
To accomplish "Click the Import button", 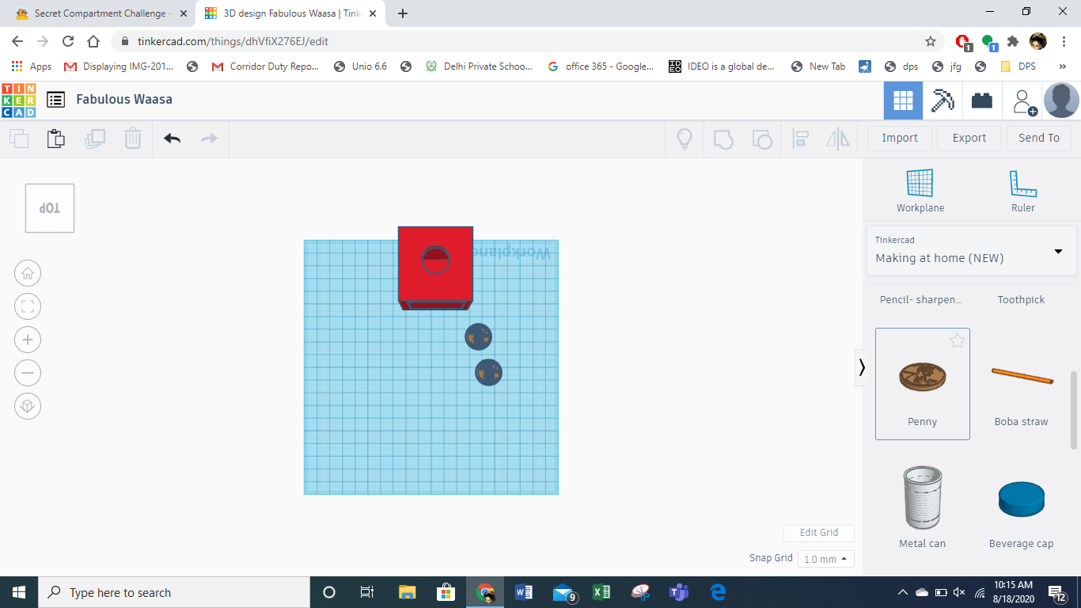I will point(900,138).
